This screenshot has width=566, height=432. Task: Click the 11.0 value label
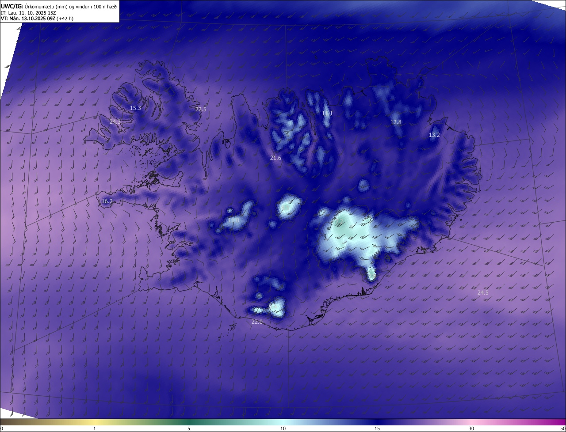(x=233, y=220)
